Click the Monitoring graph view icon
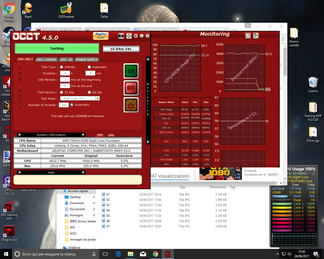324x259 pixels. 248,36
